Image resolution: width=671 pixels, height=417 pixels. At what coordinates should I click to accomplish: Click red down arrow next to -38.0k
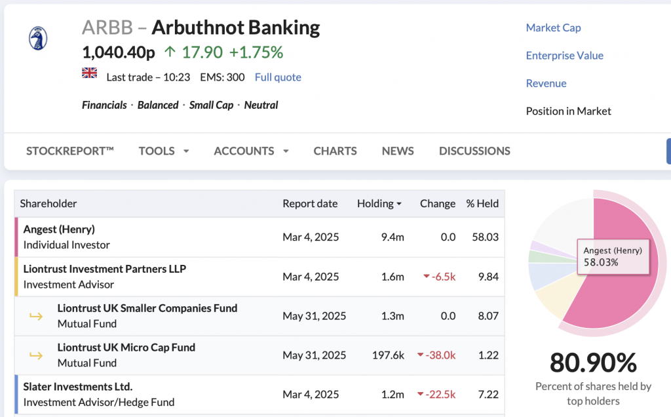coord(421,355)
